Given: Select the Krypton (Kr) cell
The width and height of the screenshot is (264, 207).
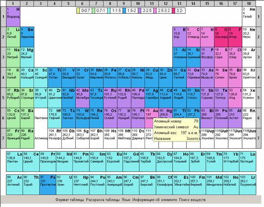Looking at the screenshot, I should 249,77.
